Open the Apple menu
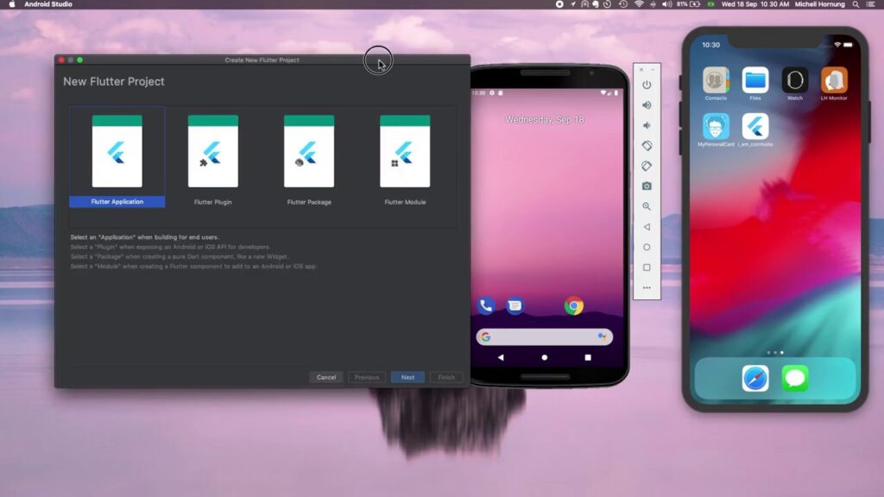884x497 pixels. click(x=11, y=4)
